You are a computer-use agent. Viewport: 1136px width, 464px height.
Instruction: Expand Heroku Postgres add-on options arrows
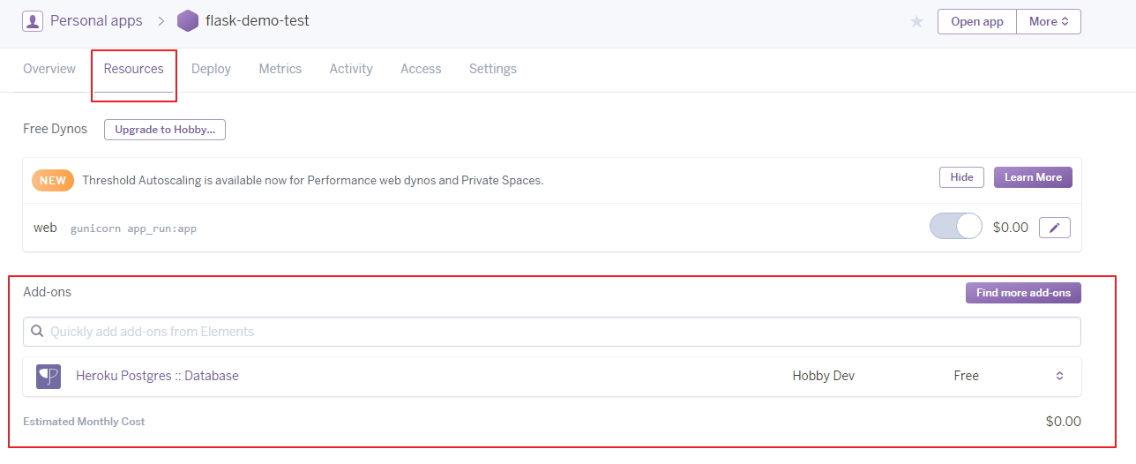point(1059,376)
